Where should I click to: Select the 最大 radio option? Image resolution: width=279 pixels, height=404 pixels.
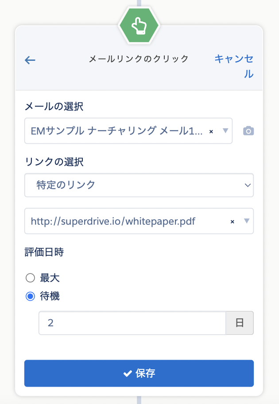[30, 278]
